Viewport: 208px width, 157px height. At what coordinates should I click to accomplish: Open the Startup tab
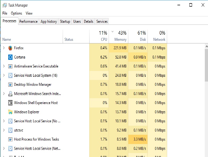coord(65,21)
